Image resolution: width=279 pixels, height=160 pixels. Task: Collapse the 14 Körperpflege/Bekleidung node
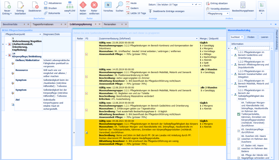(x=6, y=55)
